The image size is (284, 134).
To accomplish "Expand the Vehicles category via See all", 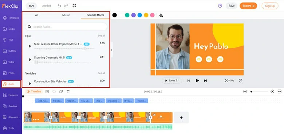I will pos(101,73).
